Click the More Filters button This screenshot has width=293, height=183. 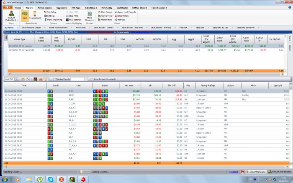(x=105, y=20)
